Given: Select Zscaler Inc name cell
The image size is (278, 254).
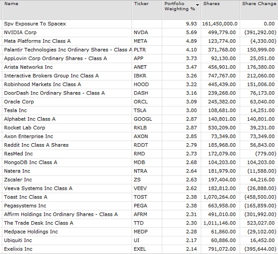Looking at the screenshot, I should pyautogui.click(x=18, y=180).
